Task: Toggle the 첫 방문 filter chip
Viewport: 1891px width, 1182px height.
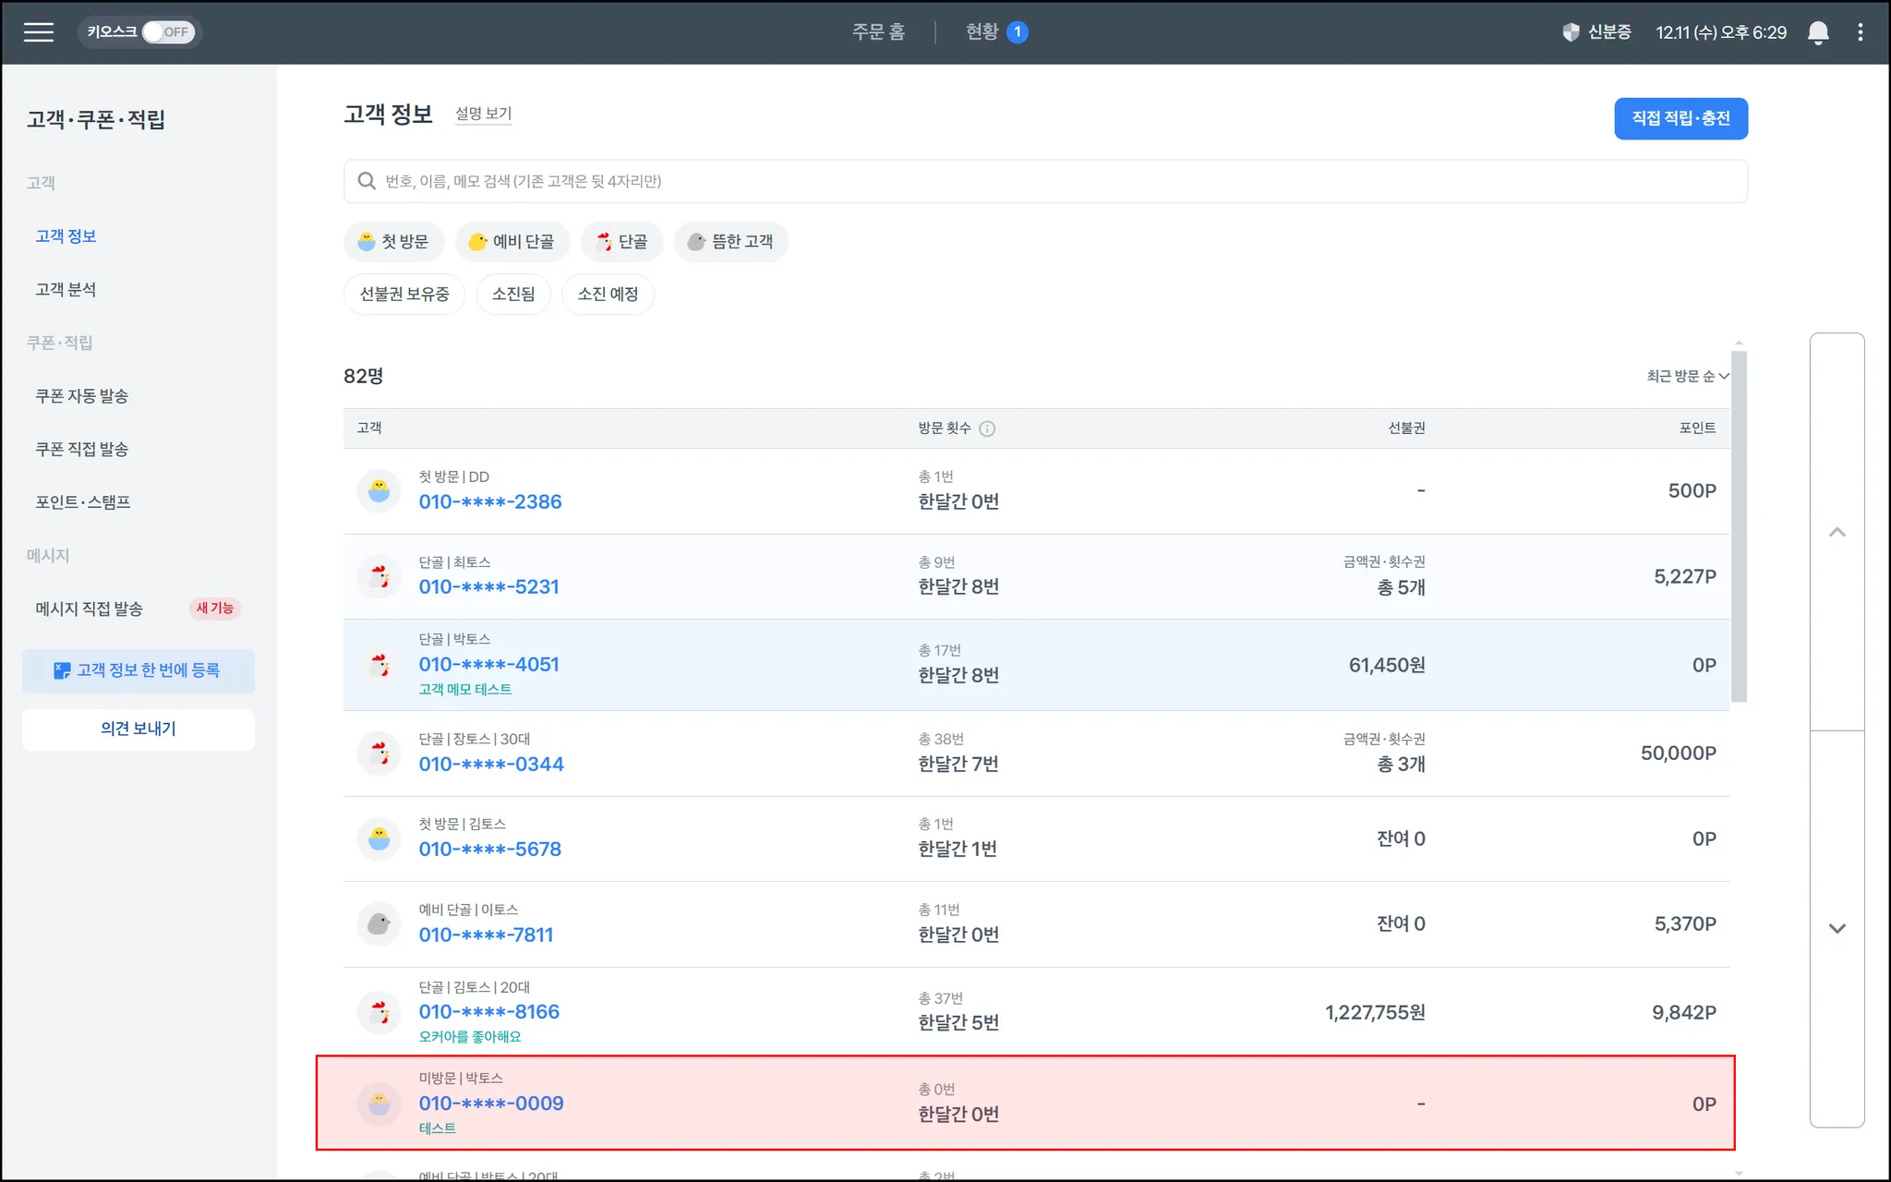Action: (x=394, y=242)
